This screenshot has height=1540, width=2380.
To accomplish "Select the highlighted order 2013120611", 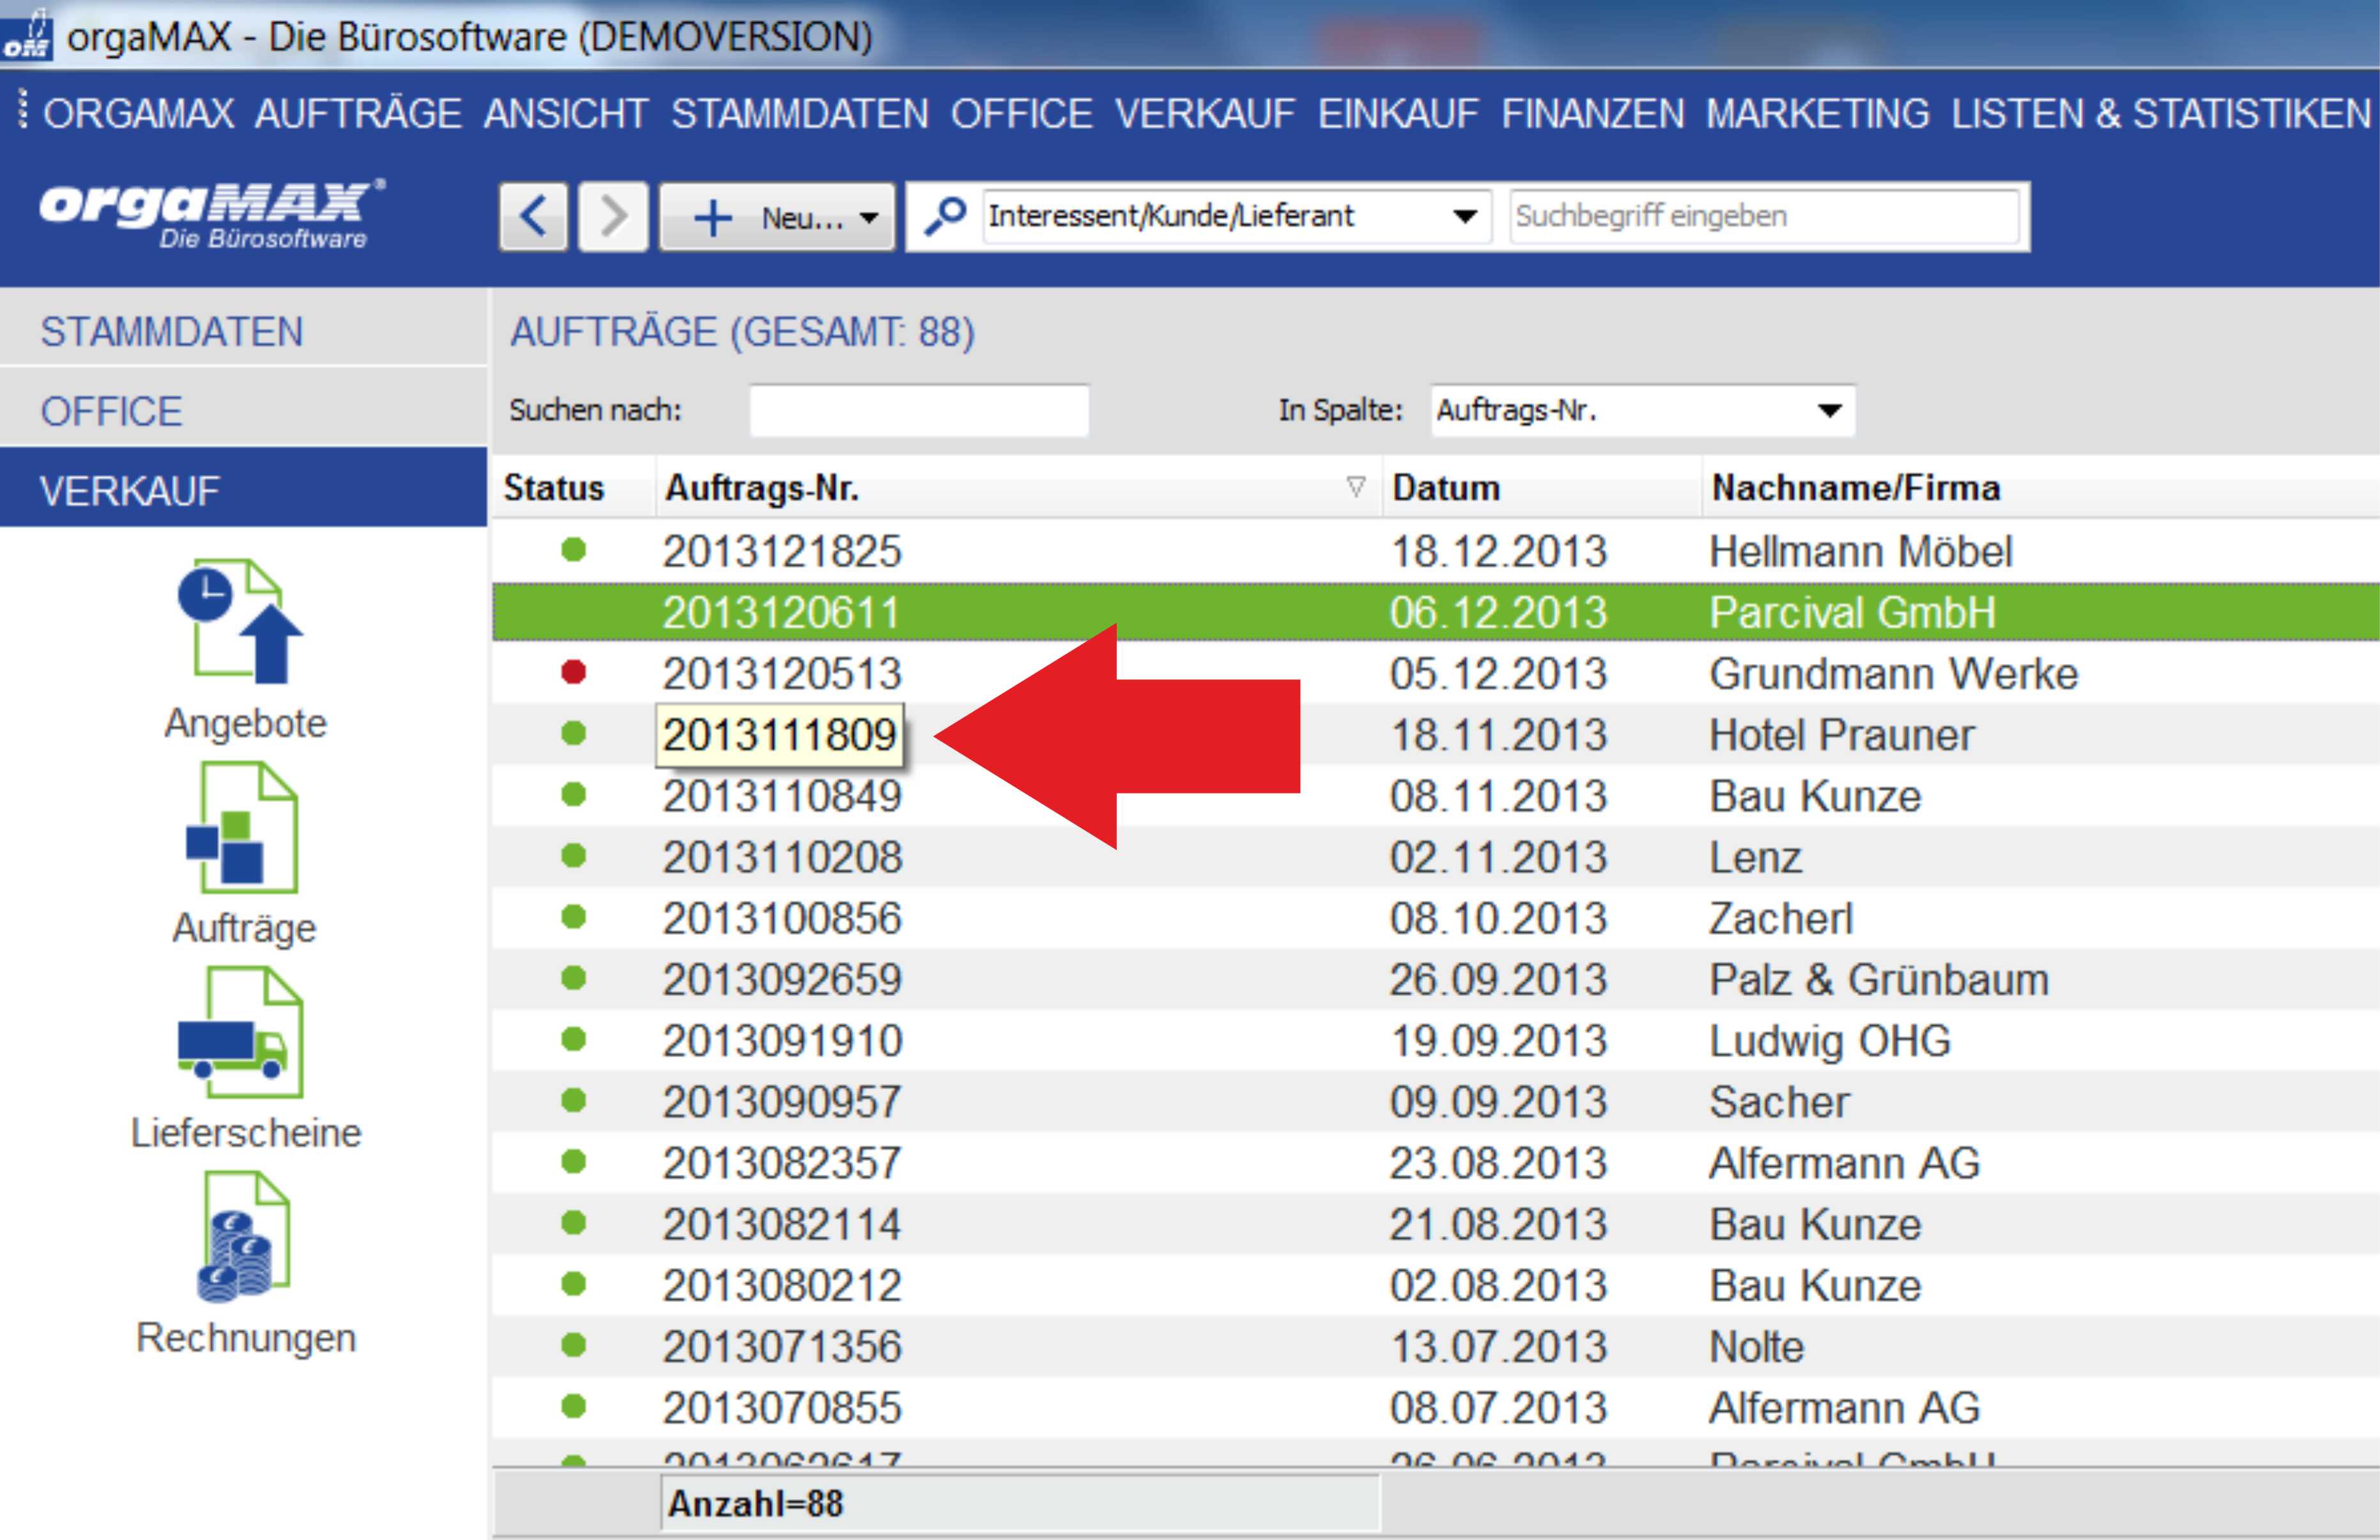I will (781, 612).
